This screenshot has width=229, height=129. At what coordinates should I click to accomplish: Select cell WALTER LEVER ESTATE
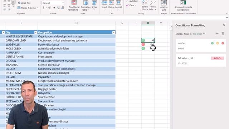pos(21,37)
